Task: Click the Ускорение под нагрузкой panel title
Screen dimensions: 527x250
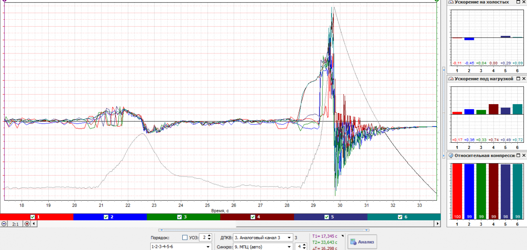Action: click(x=484, y=79)
